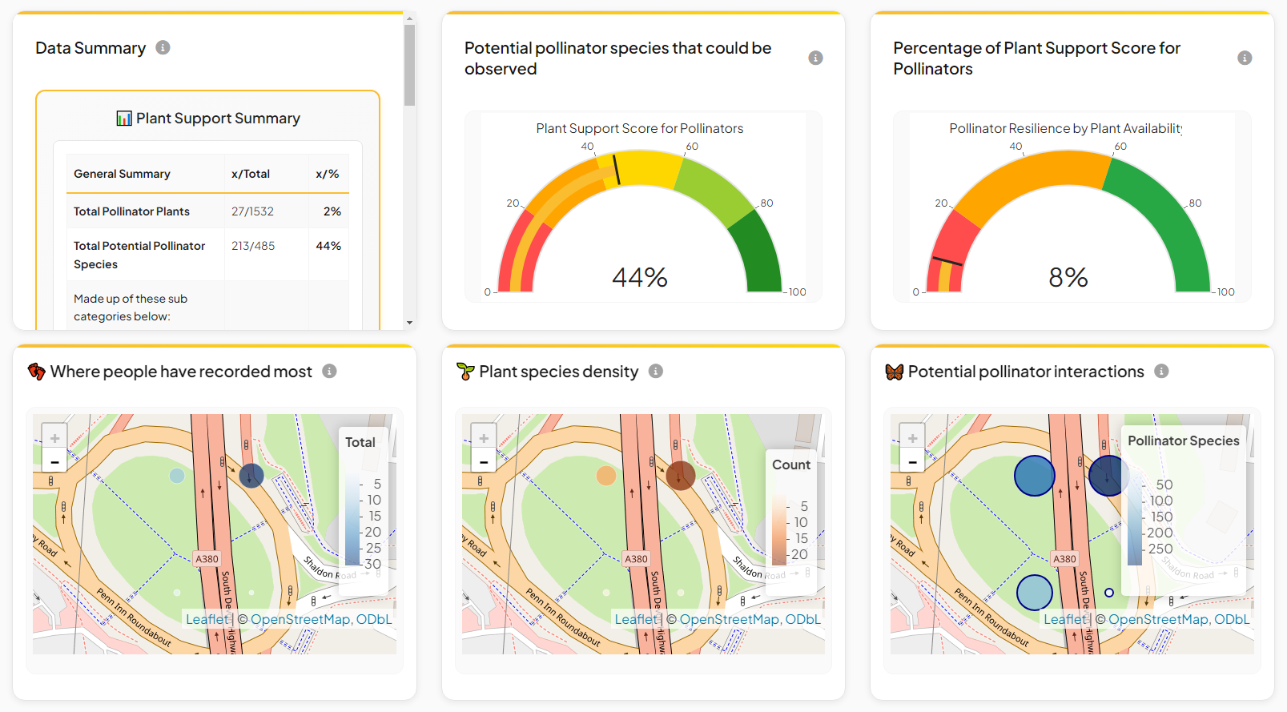Viewport: 1287px width, 712px height.
Task: Show info for Where people have recorded most
Action: 329,372
